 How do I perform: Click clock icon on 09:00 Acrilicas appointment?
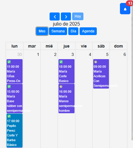(x=96, y=62)
